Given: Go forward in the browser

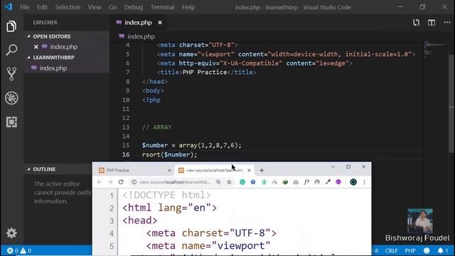Looking at the screenshot, I should [110, 182].
